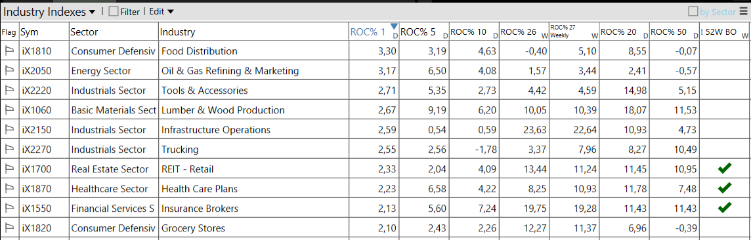Click the green checkmark for REIT - Retail
751x240 pixels.
(x=725, y=169)
